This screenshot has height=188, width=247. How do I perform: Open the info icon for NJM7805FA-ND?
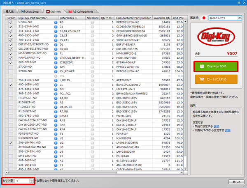[56, 138]
